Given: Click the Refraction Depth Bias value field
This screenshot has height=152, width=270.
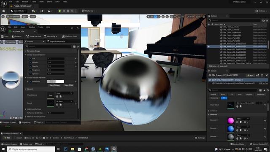Looking at the screenshot, I should (56, 113).
